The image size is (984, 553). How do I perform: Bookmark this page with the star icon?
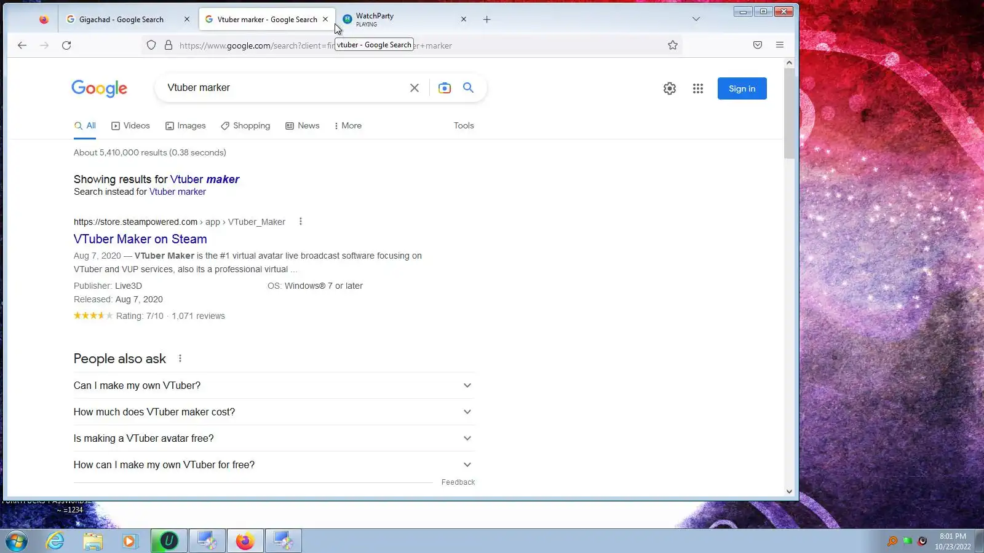pyautogui.click(x=673, y=45)
